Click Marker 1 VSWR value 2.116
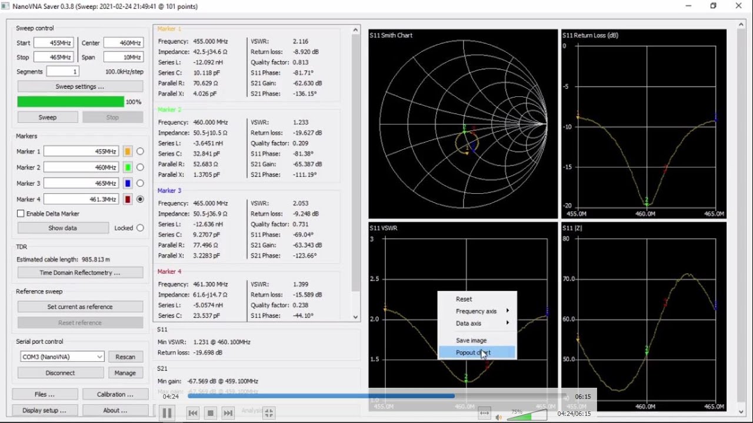753x423 pixels. pyautogui.click(x=301, y=42)
